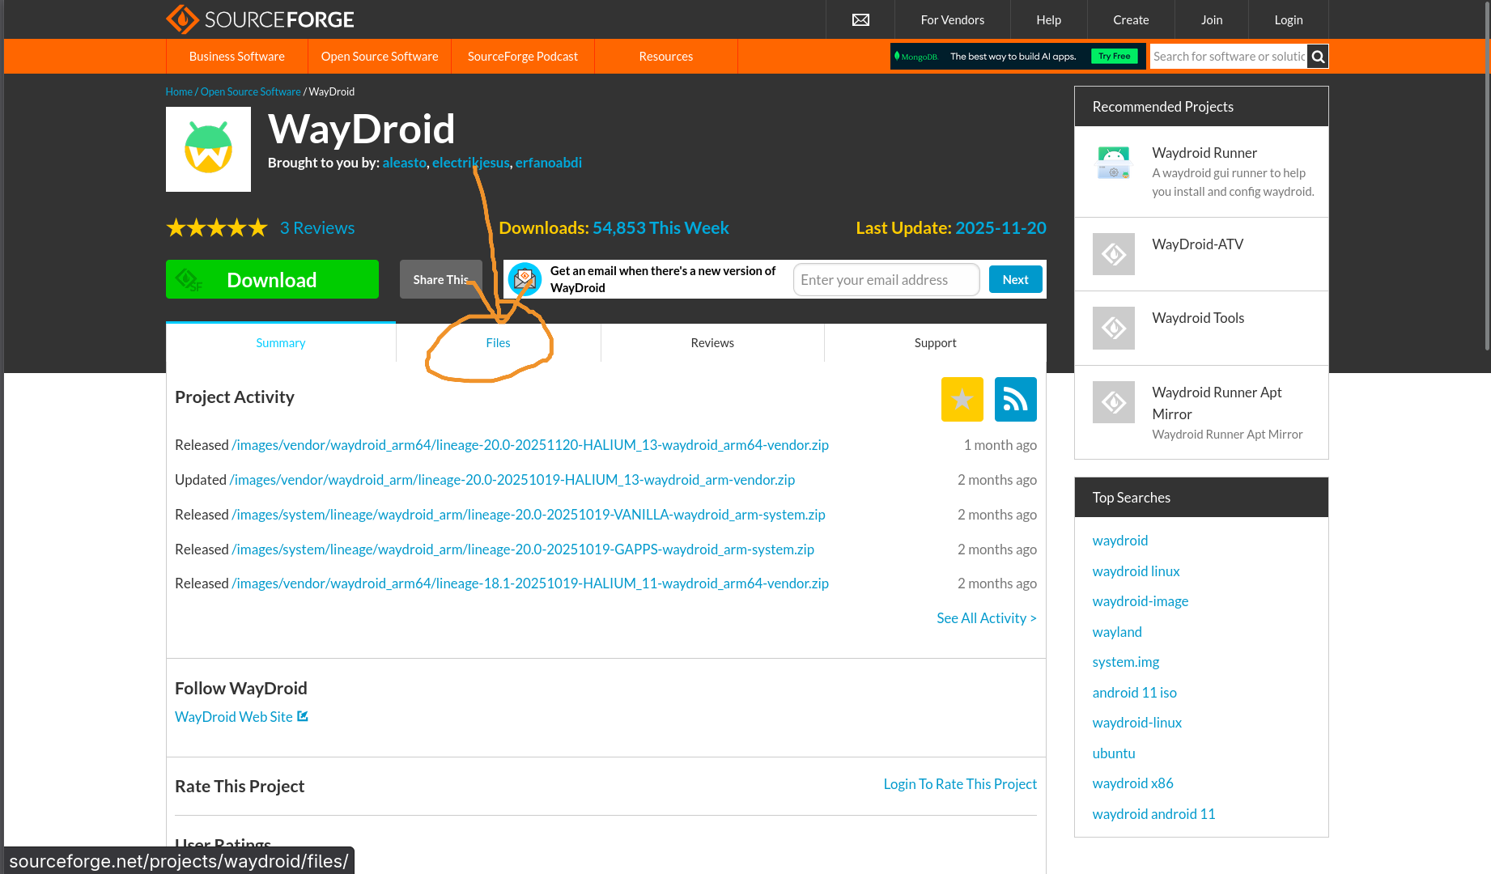Toggle the yellow star to favorite project
The image size is (1491, 874).
click(x=962, y=399)
